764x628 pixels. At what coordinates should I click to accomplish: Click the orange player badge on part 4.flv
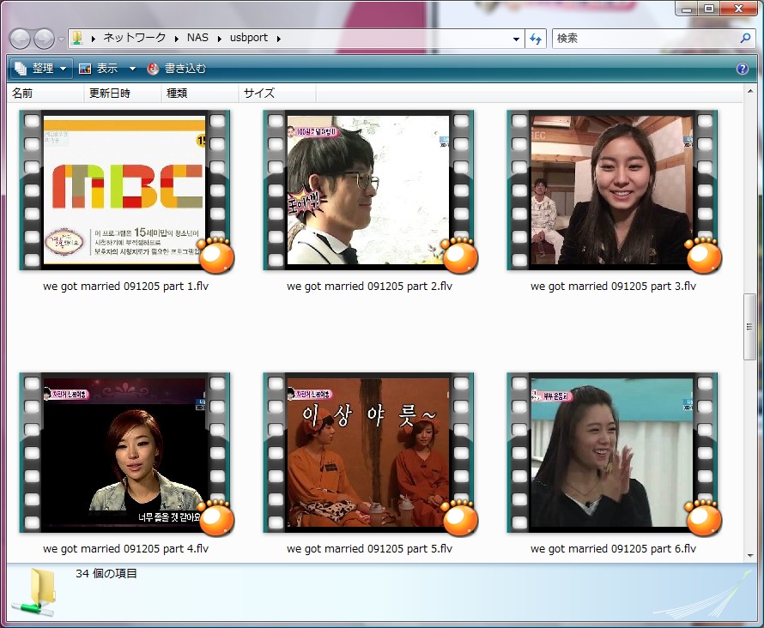pos(216,518)
